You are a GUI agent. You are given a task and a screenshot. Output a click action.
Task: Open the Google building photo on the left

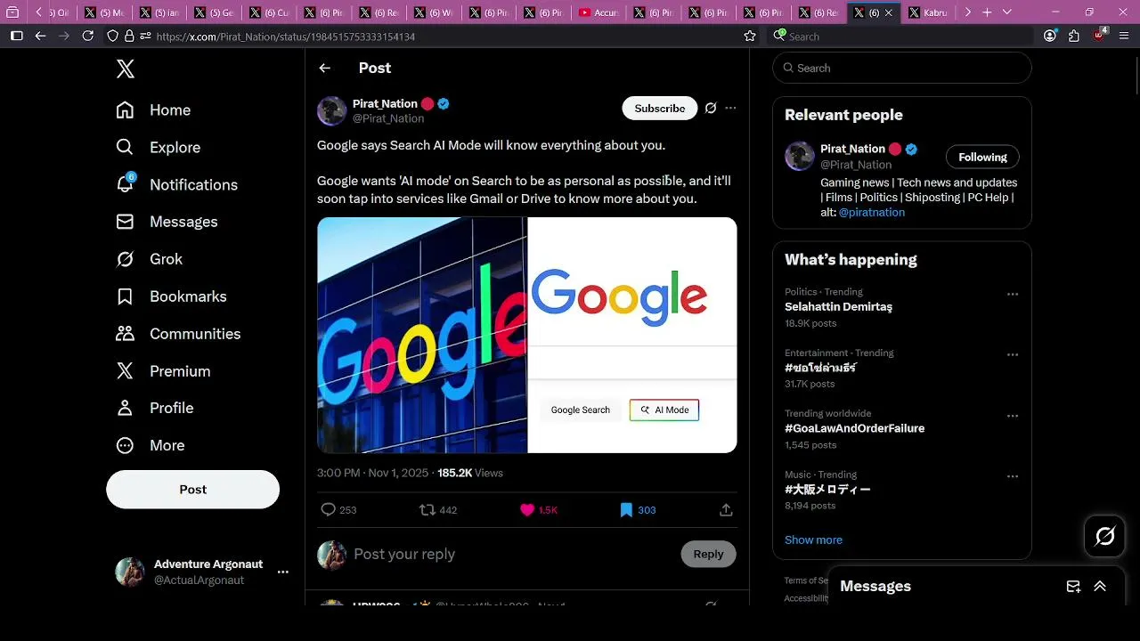click(x=422, y=336)
